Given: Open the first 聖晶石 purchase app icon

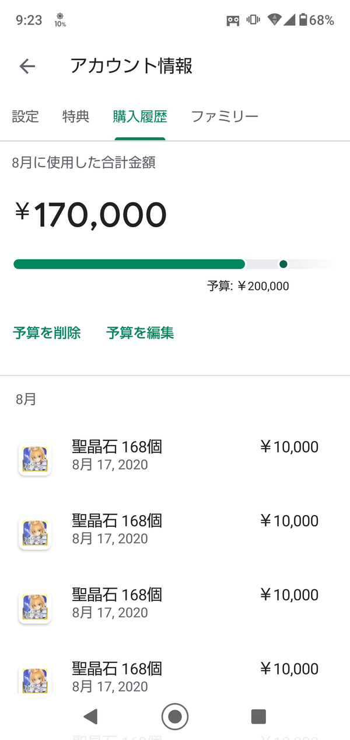Looking at the screenshot, I should coord(34,459).
